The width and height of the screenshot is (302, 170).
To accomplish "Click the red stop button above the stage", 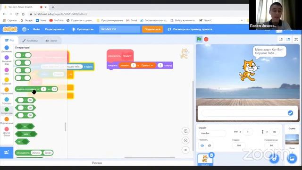I will pos(206,39).
